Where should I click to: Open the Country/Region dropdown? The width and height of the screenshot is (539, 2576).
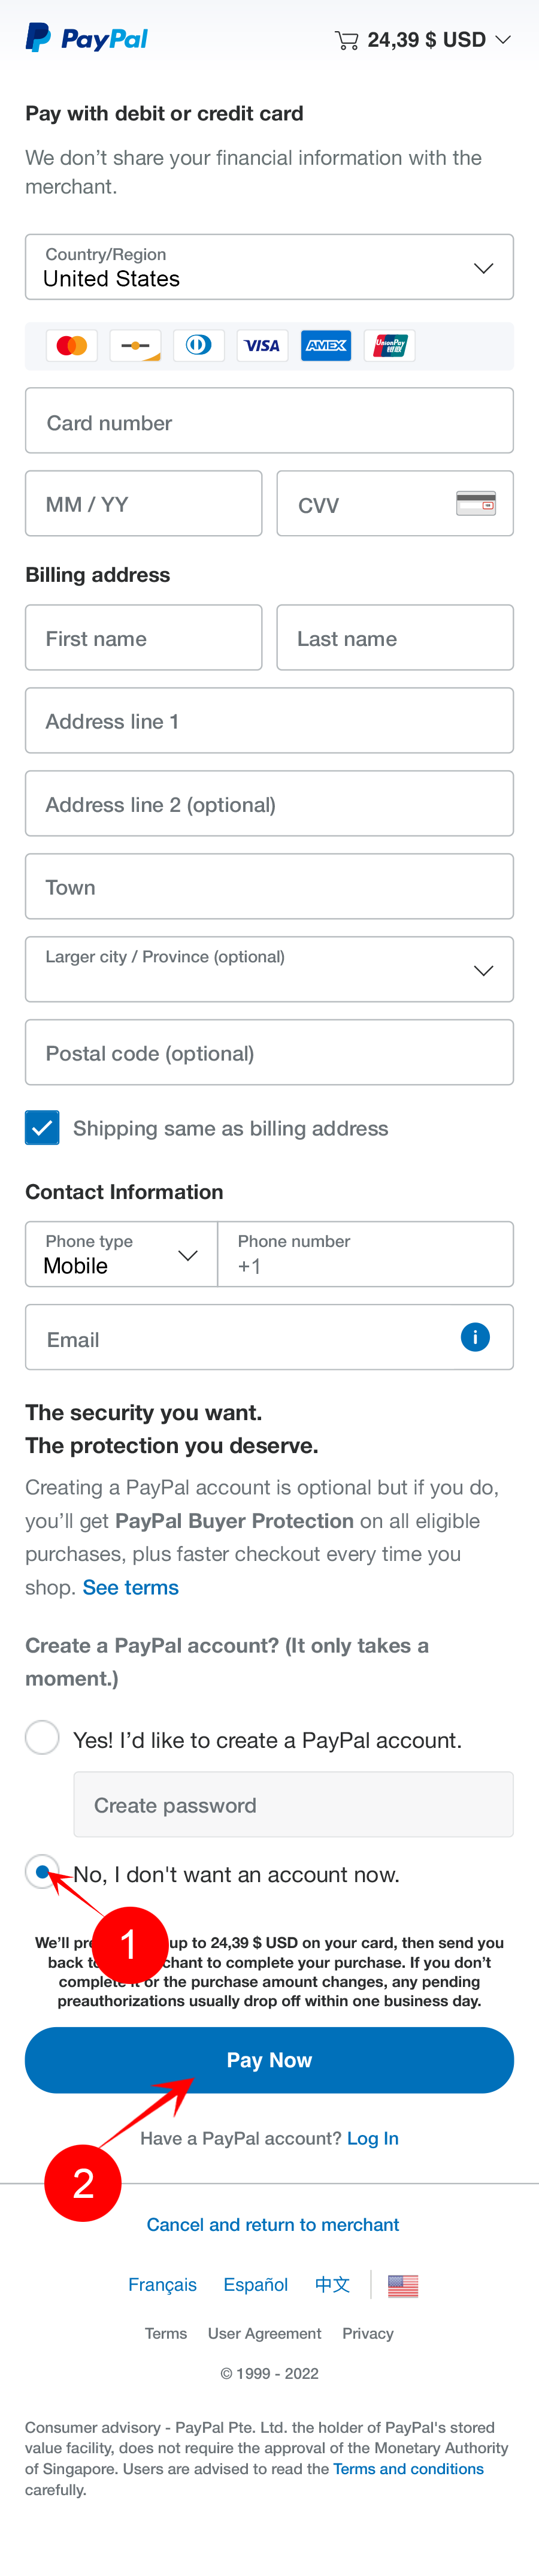269,267
